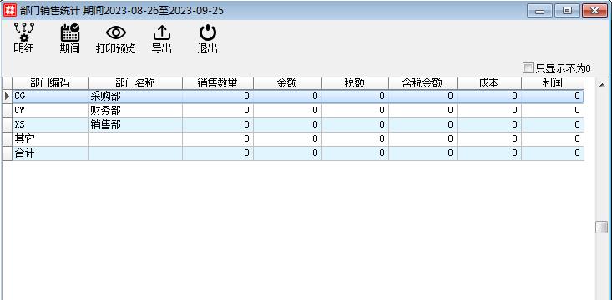Click the 利润 column header

[552, 83]
